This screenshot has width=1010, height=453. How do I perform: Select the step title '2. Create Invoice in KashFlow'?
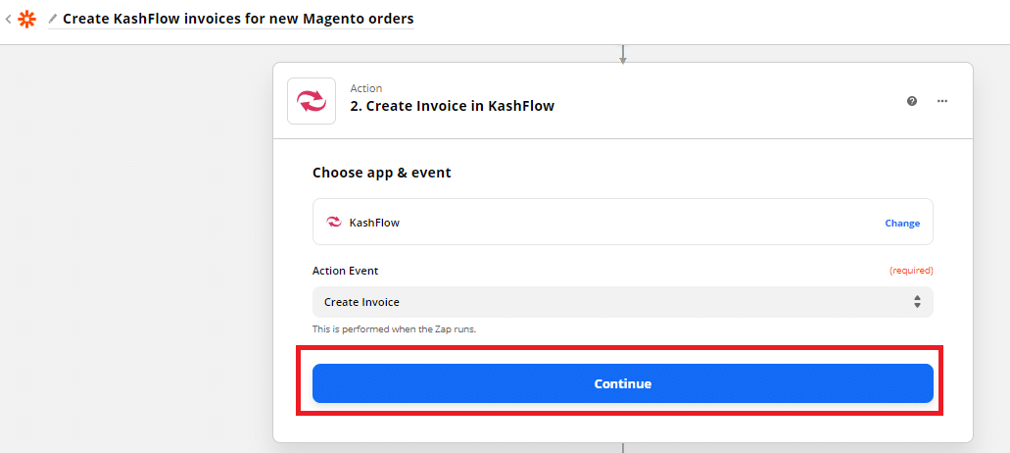452,106
